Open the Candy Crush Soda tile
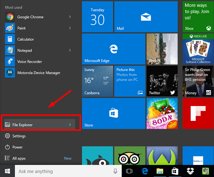The height and width of the screenshot is (177, 214). pos(162,114)
